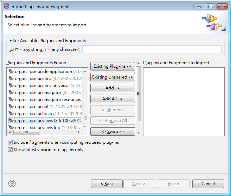Screen dimensions: 231x196
Task: Select org.eclipse.ui.trace entry
Action: click(45, 114)
